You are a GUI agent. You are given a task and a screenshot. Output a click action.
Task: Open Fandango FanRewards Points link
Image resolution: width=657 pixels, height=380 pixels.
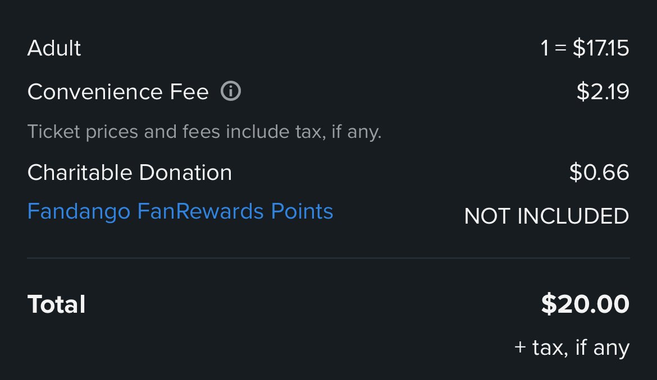(x=180, y=211)
